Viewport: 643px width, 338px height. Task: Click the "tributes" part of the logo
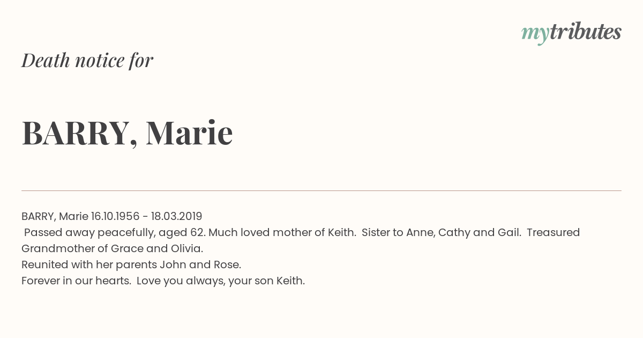coord(586,32)
